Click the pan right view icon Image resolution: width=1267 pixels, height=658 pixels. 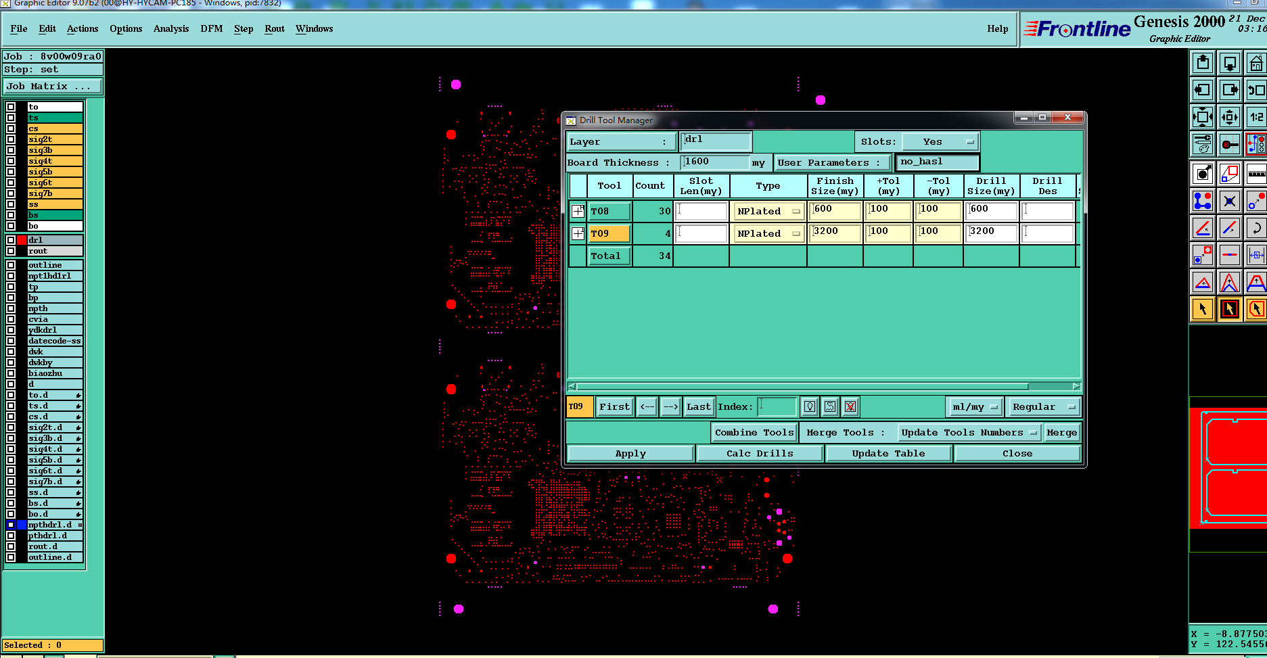pos(1230,90)
